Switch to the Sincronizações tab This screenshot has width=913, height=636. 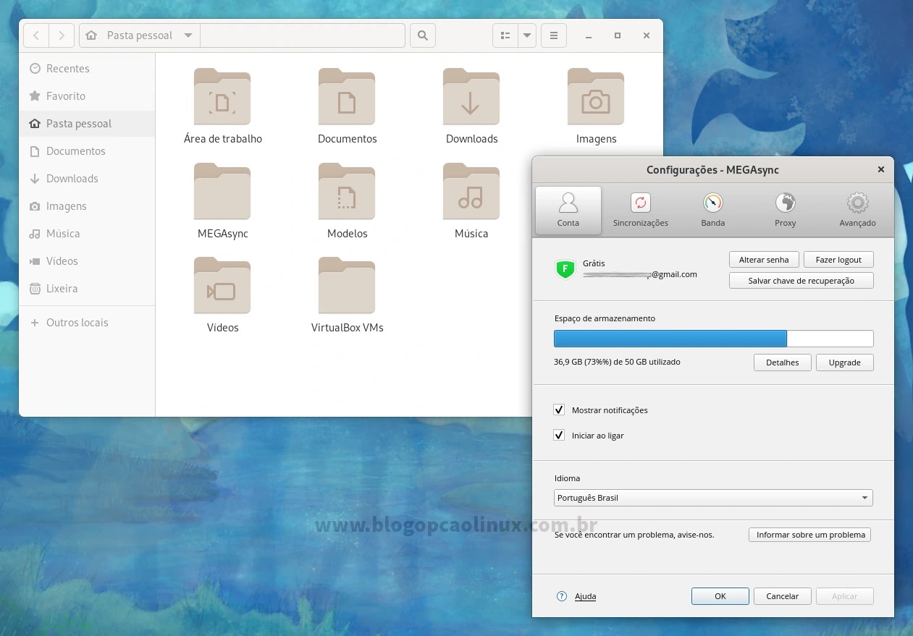[x=641, y=211]
